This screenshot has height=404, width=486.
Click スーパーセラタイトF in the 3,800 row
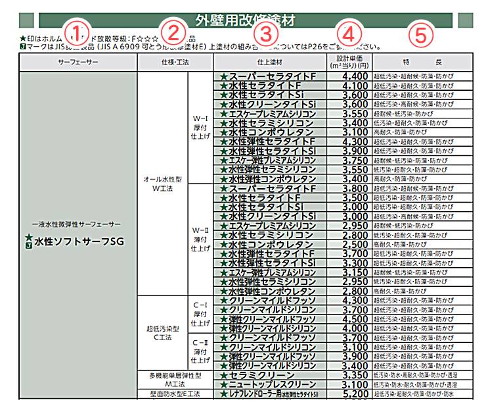272,188
